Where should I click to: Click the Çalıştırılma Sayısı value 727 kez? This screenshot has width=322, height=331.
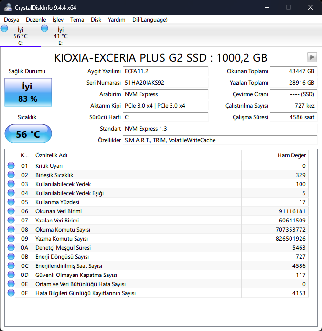tap(293, 106)
